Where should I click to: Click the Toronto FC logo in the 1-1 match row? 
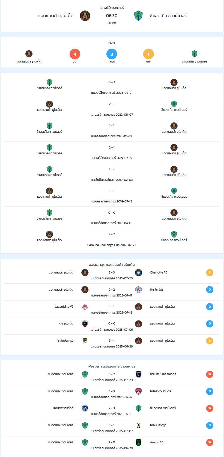85,307
